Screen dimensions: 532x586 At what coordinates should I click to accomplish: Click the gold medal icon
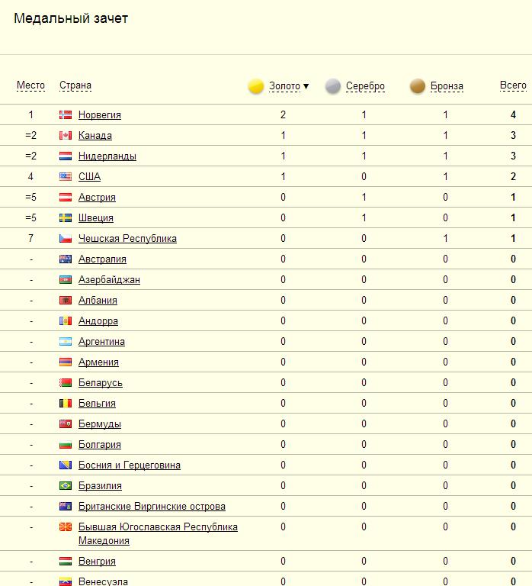click(x=256, y=86)
